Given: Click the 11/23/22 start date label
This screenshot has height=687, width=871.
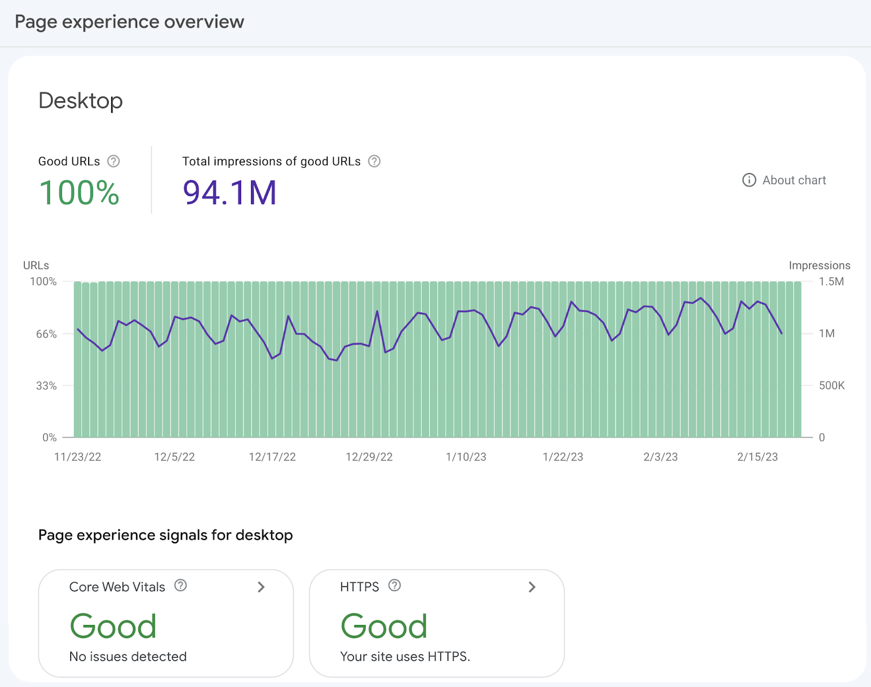Looking at the screenshot, I should (78, 457).
